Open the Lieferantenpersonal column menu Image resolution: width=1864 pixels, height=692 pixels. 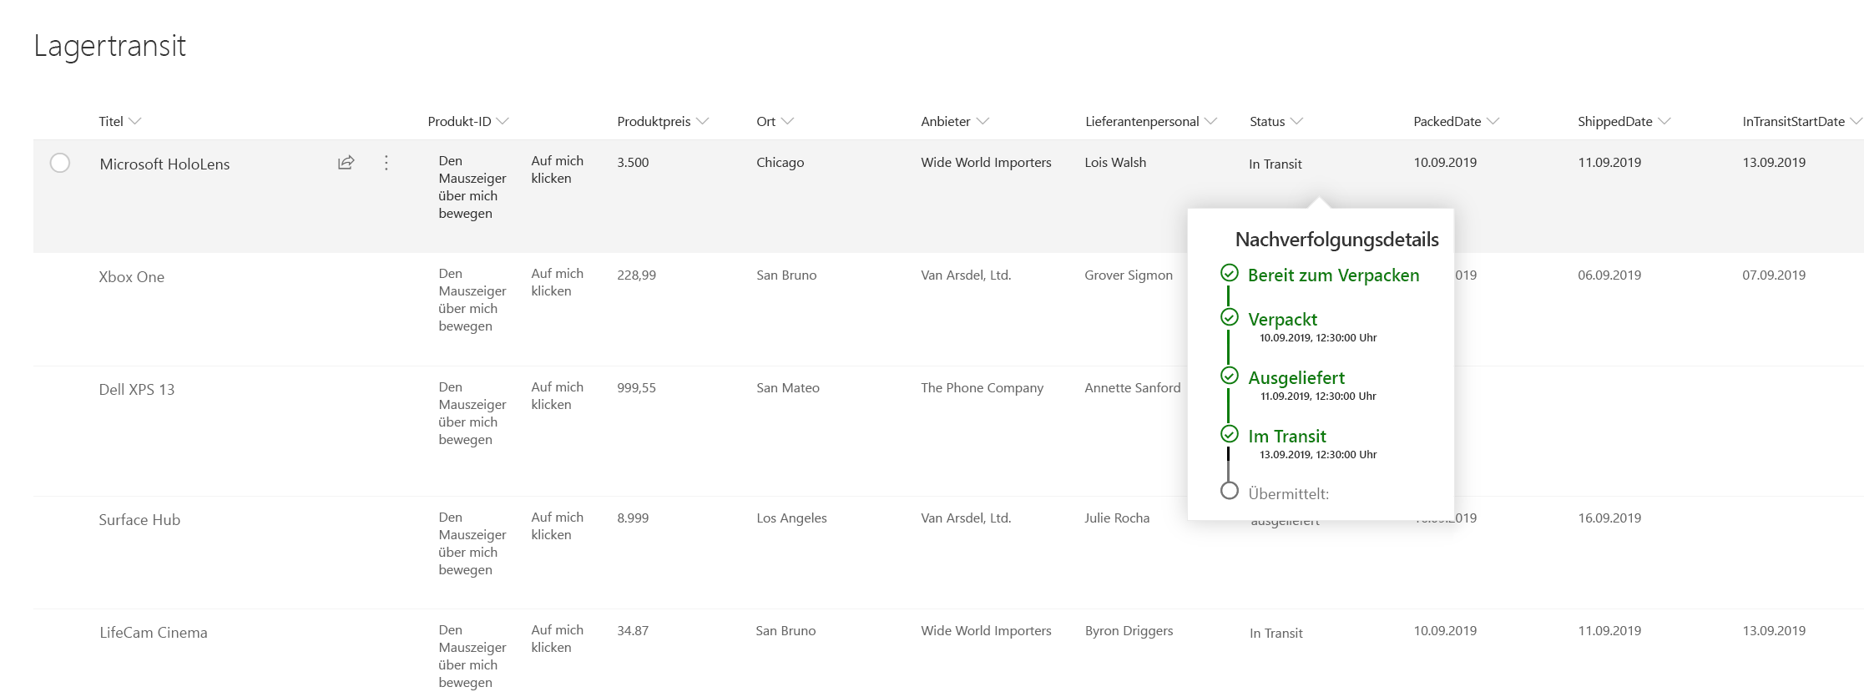click(x=1211, y=122)
